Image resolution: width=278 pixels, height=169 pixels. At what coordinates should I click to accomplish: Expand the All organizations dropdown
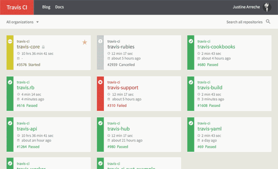click(23, 22)
